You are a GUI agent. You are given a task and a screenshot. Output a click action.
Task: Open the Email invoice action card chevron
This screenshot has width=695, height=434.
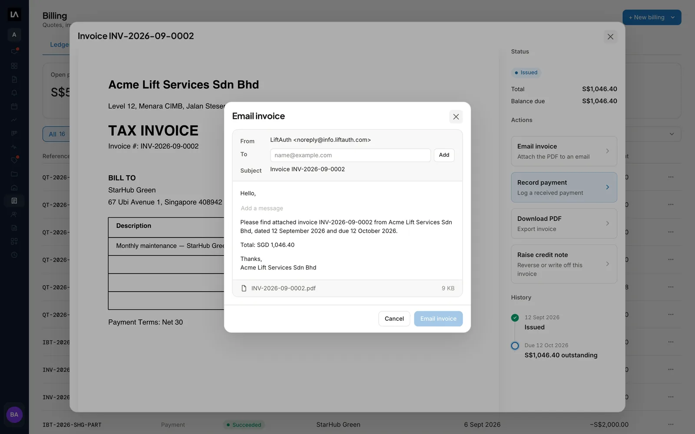pyautogui.click(x=608, y=151)
